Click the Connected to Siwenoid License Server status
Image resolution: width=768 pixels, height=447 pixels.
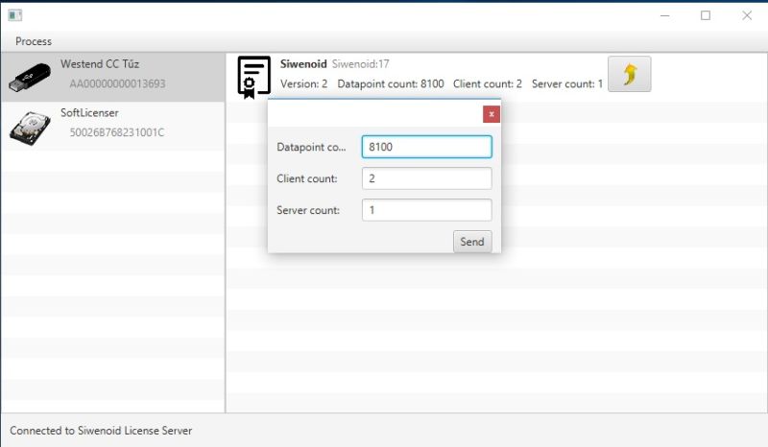(101, 431)
